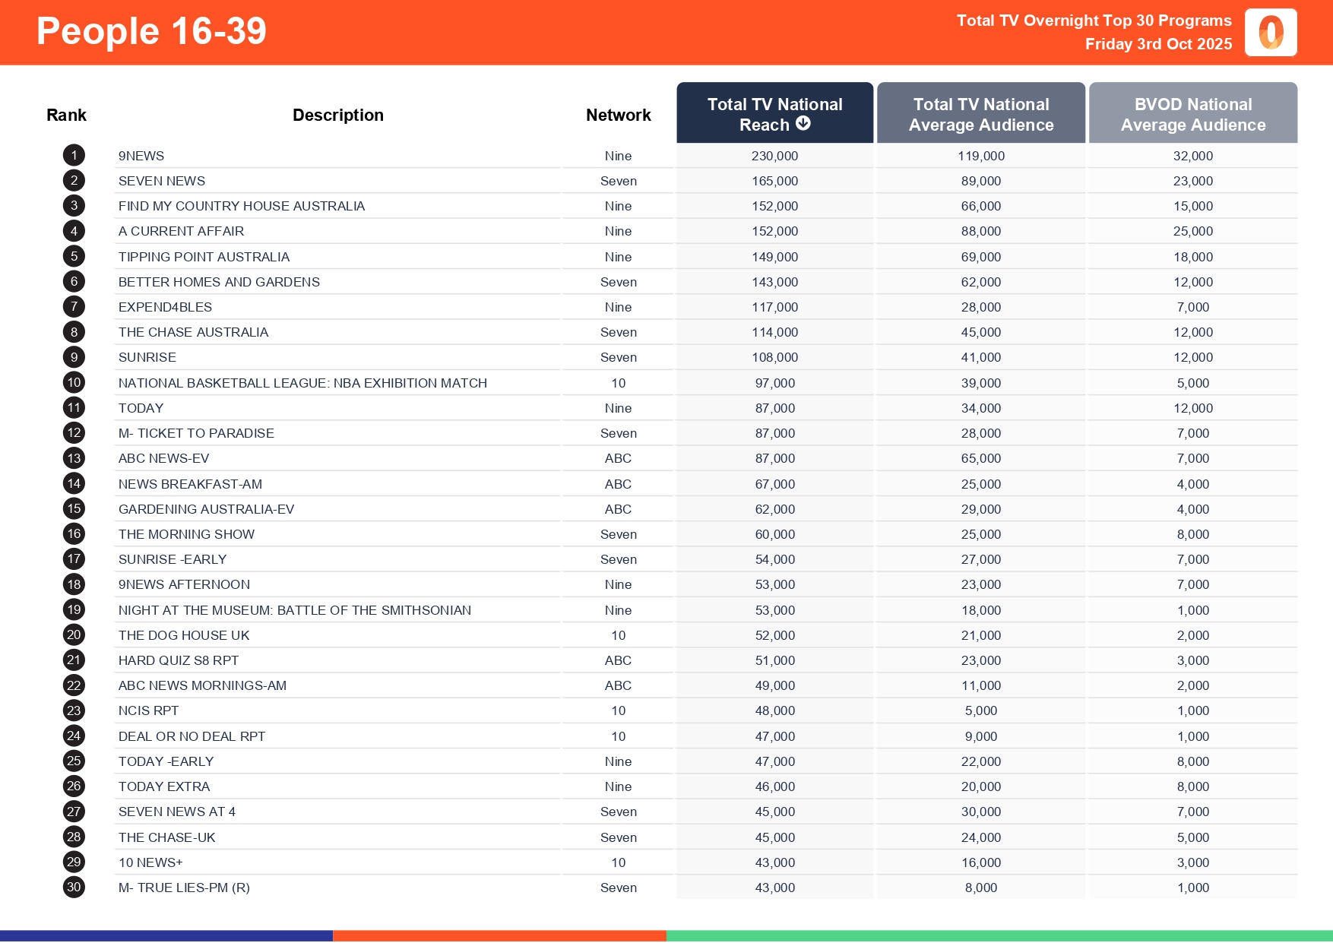Click the OzTAM logo in the header
This screenshot has height=943, width=1333.
[x=1270, y=32]
